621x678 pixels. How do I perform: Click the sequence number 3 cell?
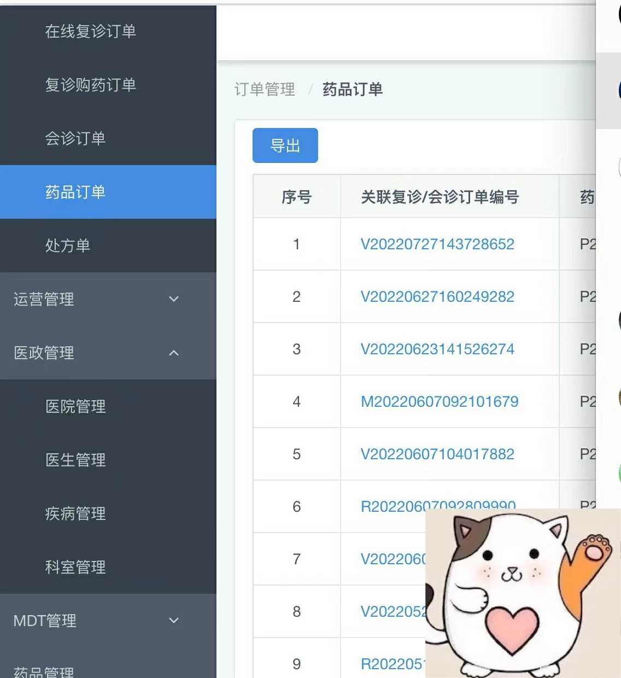[x=297, y=349]
